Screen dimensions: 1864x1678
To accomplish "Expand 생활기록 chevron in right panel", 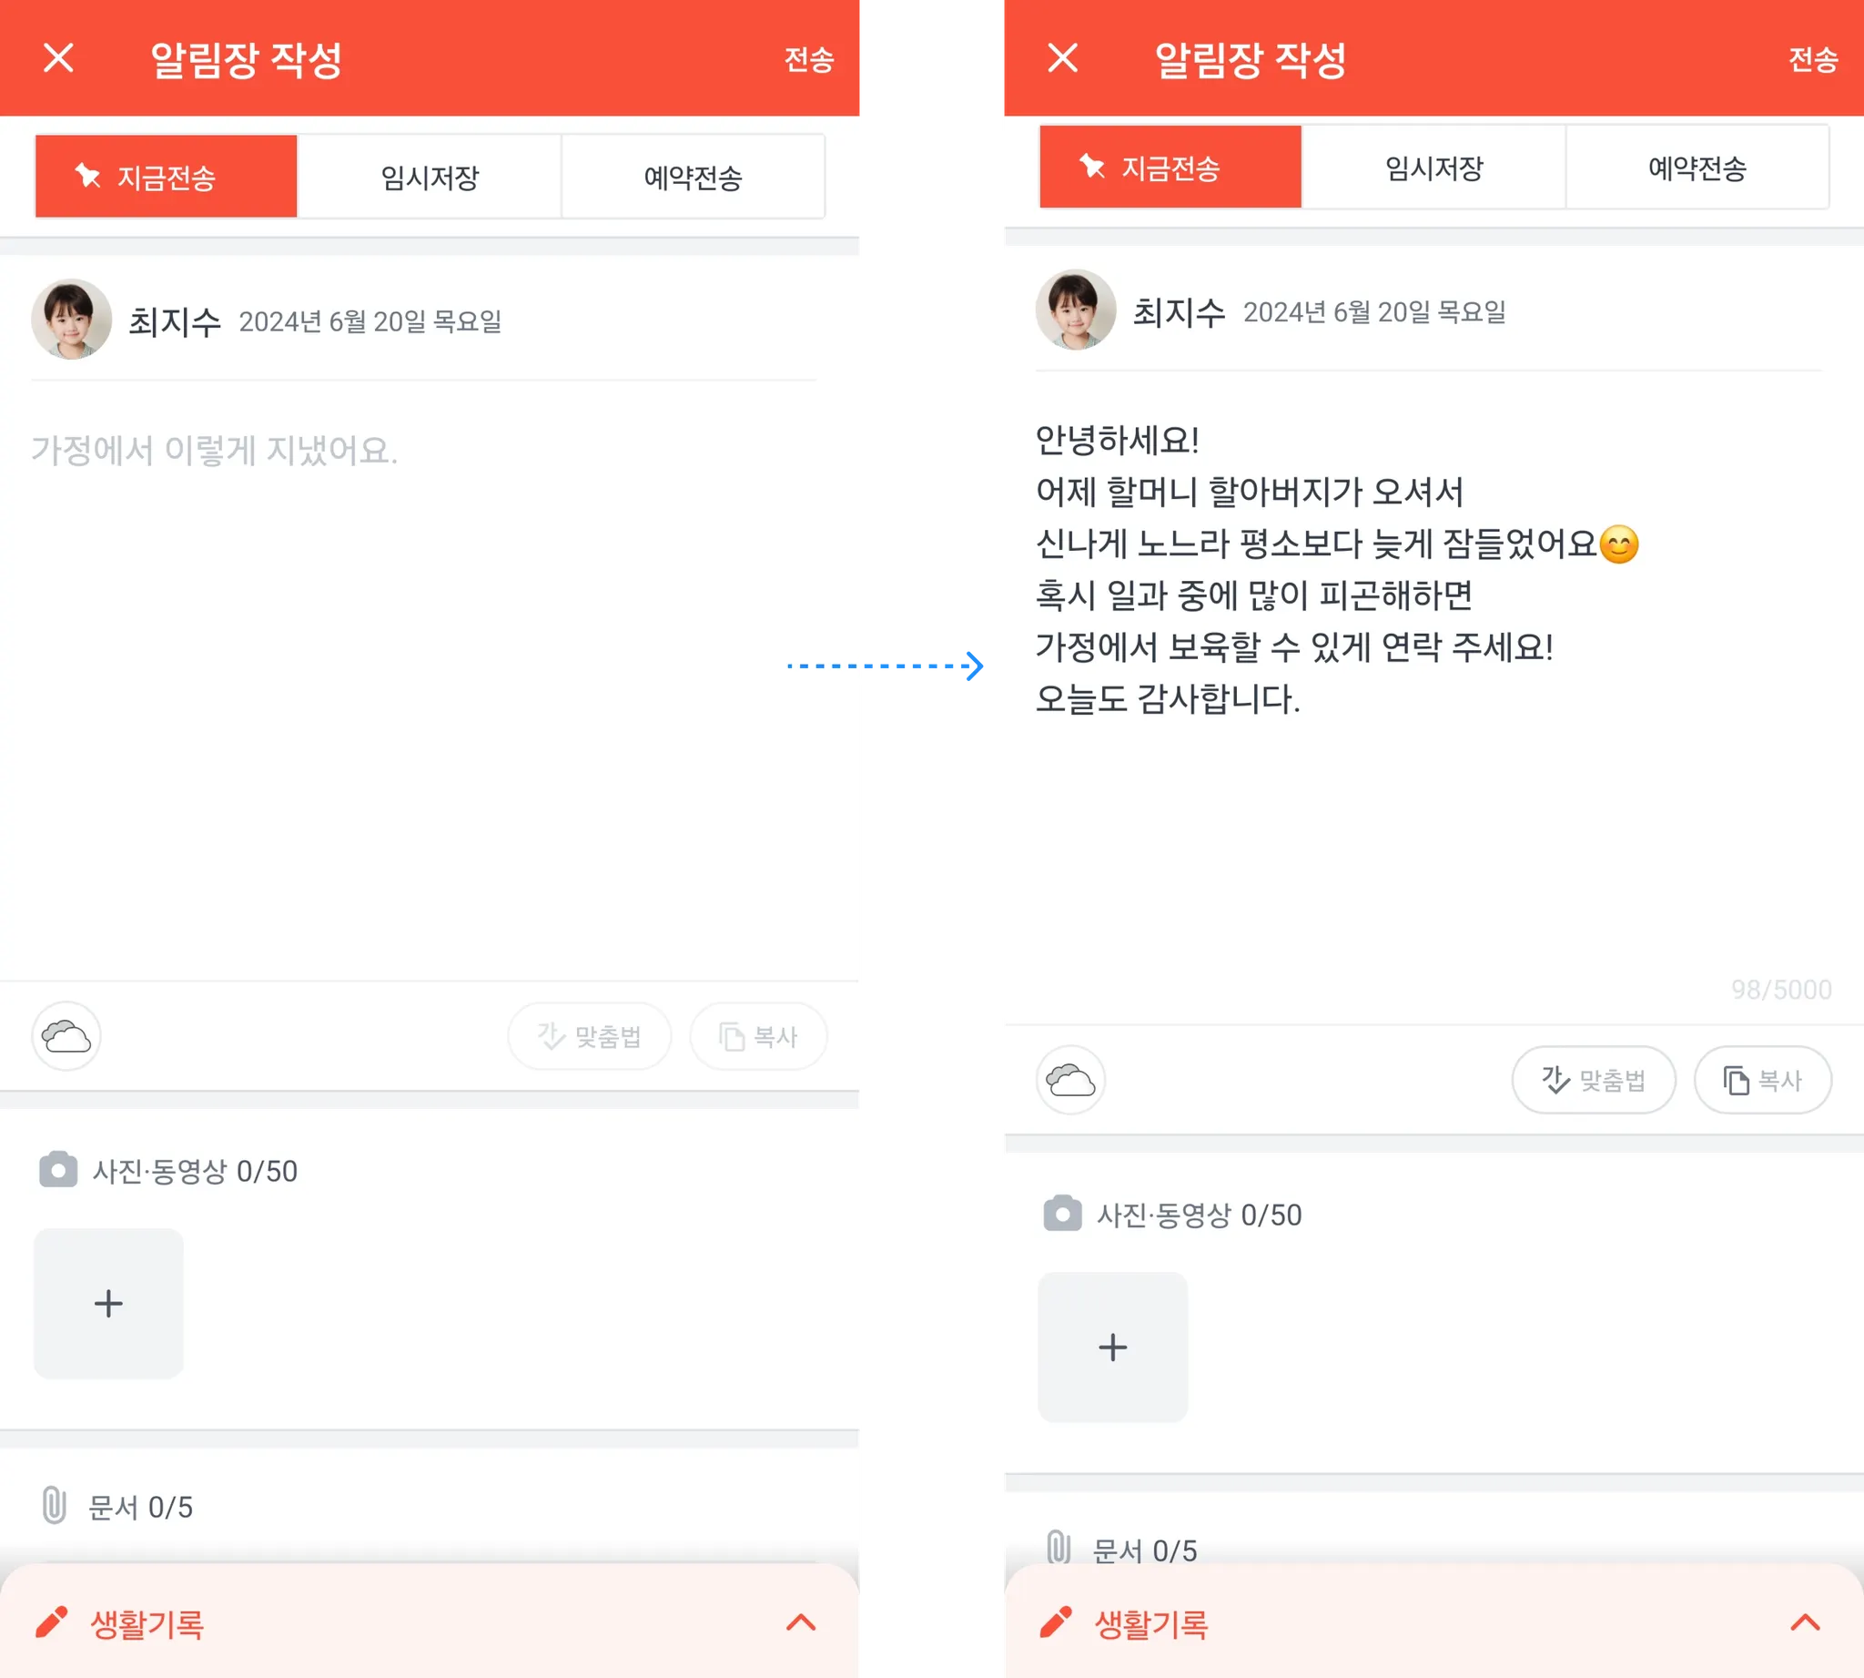I will point(1805,1622).
